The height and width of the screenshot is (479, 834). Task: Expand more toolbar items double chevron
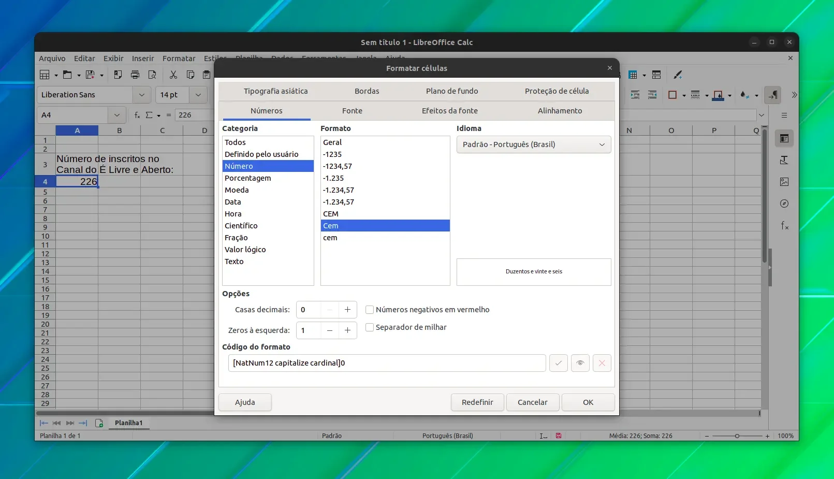794,95
